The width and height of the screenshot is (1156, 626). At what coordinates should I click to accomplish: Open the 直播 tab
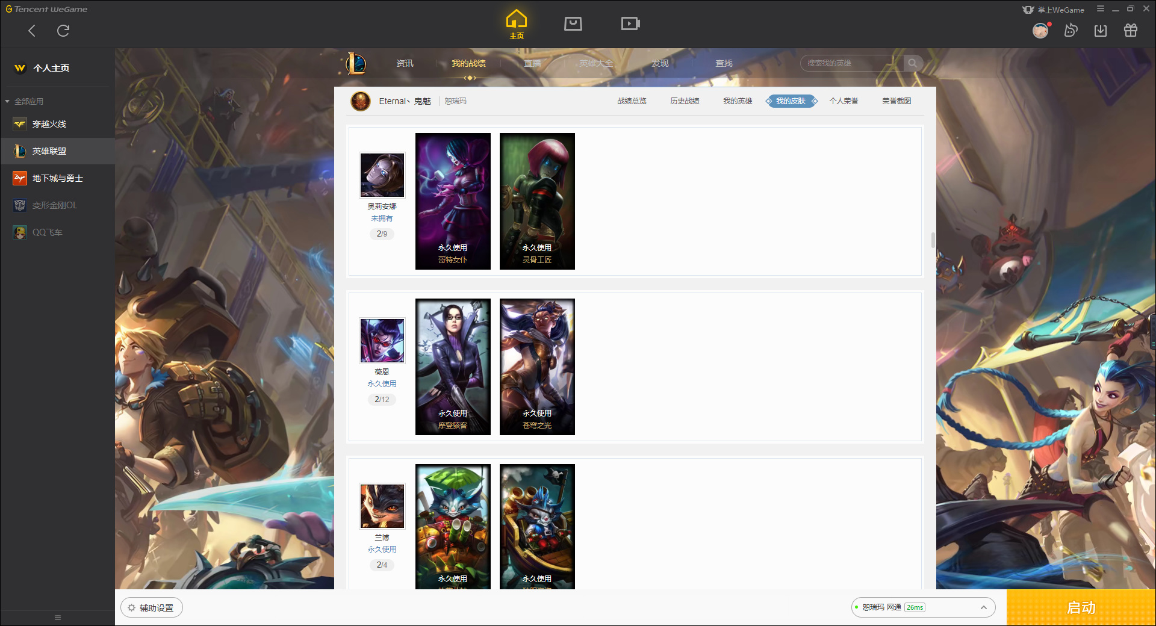[x=532, y=63]
